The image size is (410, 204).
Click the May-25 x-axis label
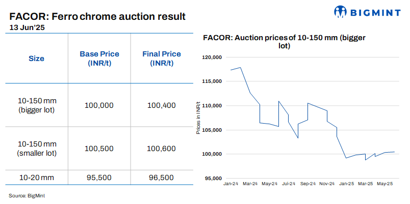click(x=385, y=184)
